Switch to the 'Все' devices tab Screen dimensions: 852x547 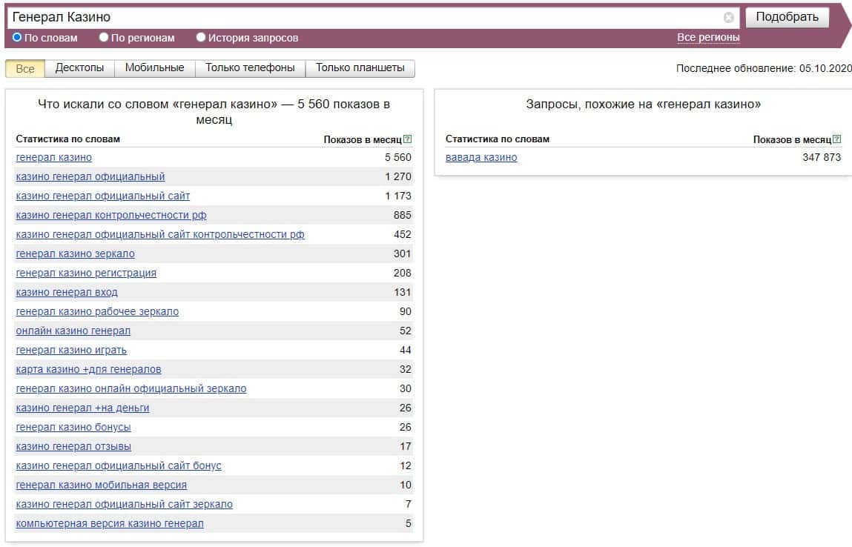24,68
